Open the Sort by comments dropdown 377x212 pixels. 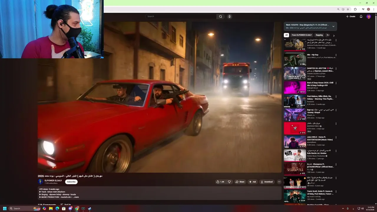pos(66,205)
